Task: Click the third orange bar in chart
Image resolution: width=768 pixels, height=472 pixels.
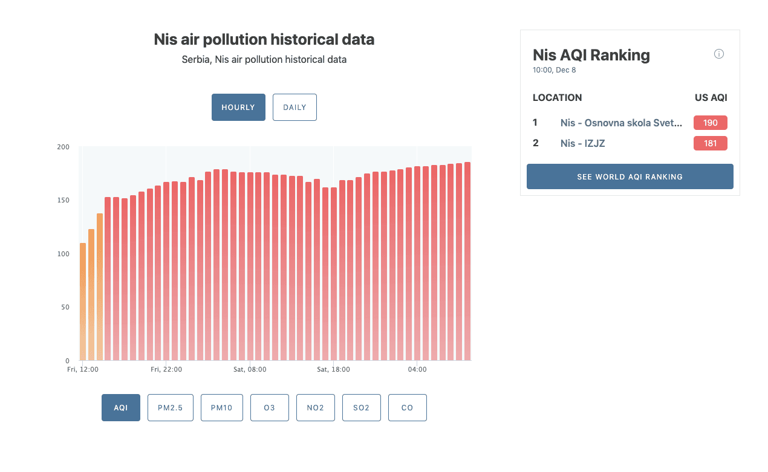Action: (x=100, y=287)
